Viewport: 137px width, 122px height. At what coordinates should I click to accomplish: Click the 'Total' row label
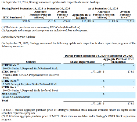point(5,101)
